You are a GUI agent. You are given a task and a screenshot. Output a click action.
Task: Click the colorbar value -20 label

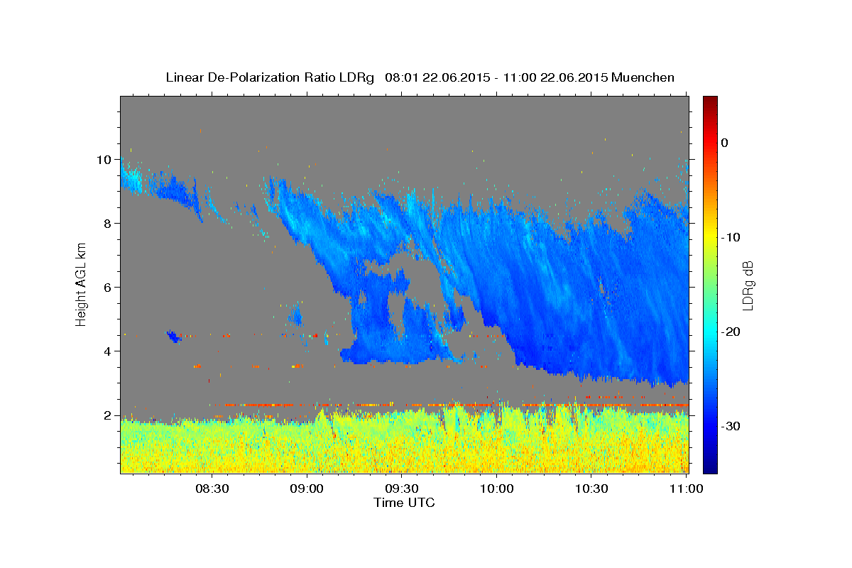click(x=731, y=332)
